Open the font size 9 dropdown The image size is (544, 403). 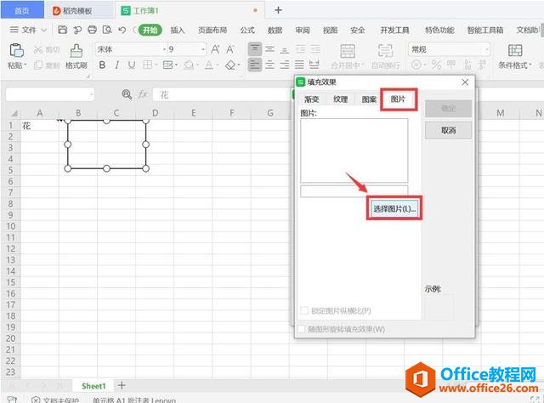point(203,49)
